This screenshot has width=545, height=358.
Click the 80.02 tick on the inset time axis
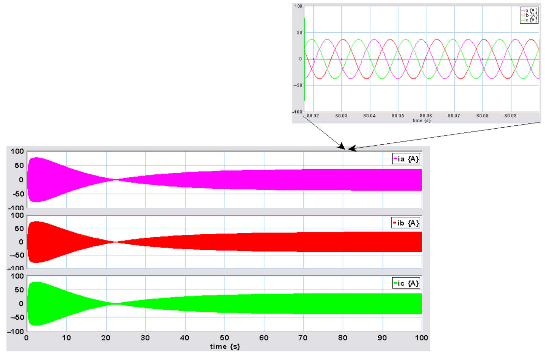[313, 116]
